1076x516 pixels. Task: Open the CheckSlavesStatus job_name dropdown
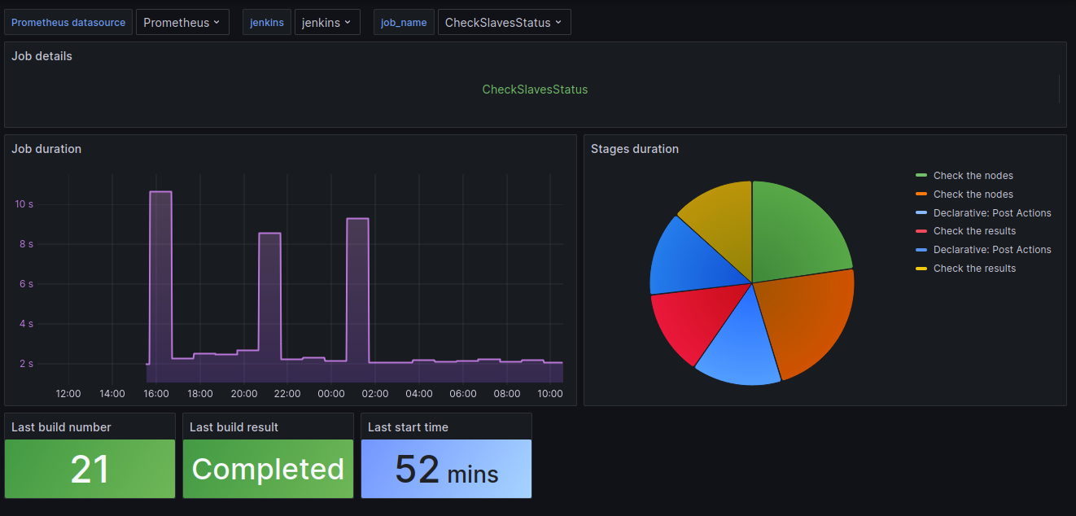pos(504,23)
